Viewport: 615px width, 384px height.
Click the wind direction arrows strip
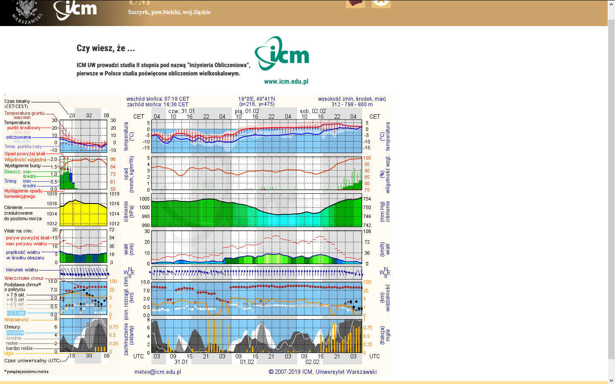point(257,273)
